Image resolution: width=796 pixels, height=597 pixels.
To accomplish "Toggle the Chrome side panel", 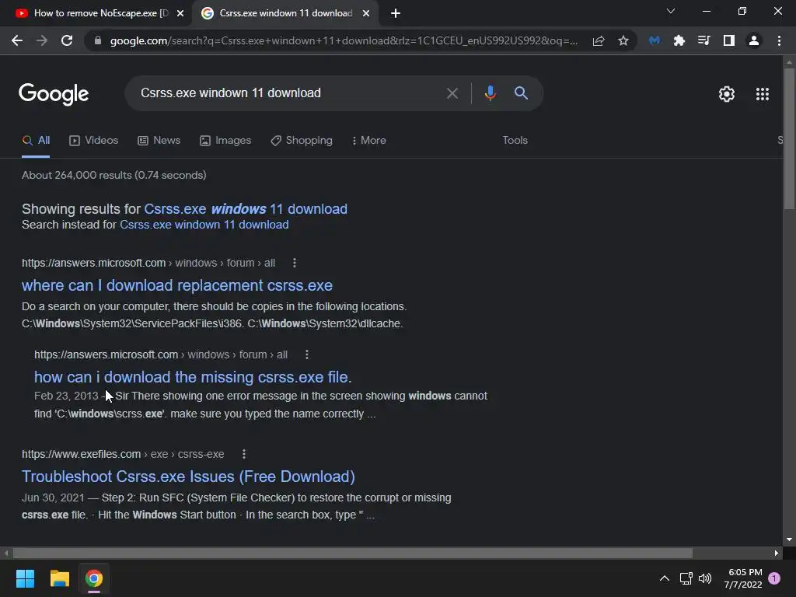I will pyautogui.click(x=729, y=40).
